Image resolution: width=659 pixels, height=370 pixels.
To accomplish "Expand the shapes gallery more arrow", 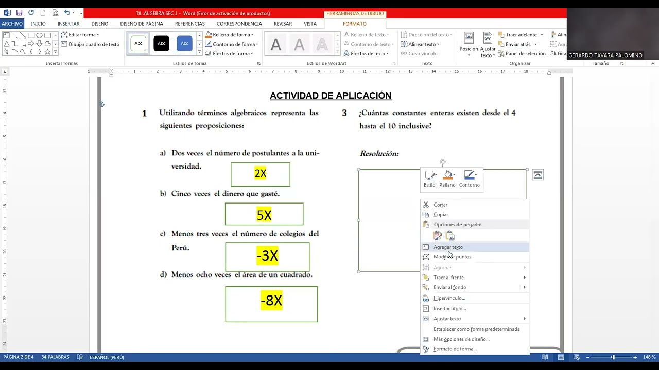I will [55, 52].
